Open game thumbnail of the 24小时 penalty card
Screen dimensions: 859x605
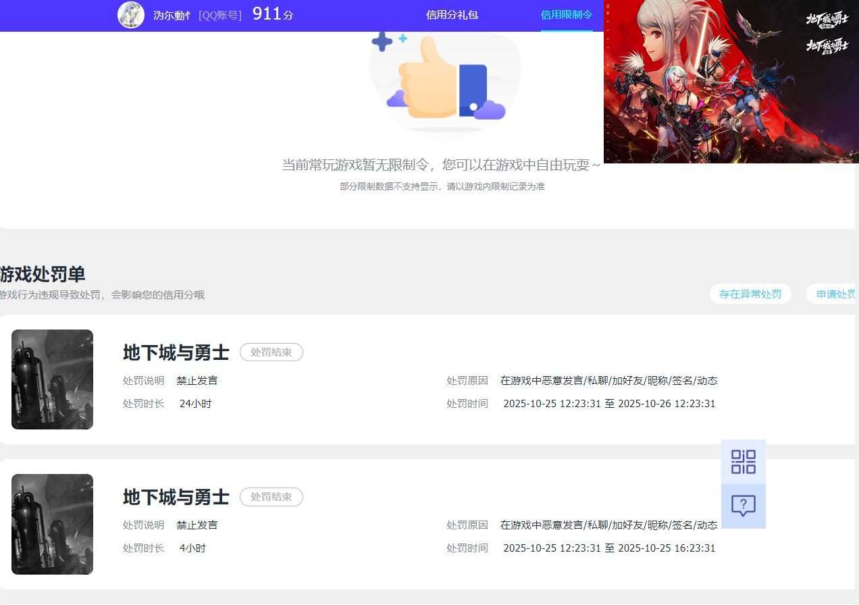pyautogui.click(x=52, y=379)
